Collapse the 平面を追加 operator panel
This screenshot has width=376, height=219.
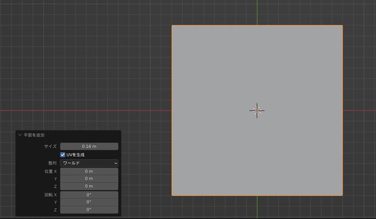20,135
